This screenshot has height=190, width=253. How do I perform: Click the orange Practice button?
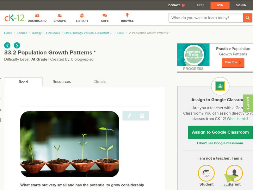(x=233, y=63)
